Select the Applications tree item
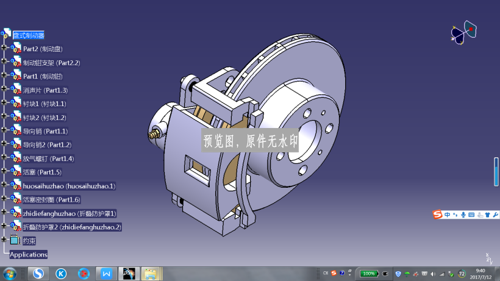 [x=29, y=255]
